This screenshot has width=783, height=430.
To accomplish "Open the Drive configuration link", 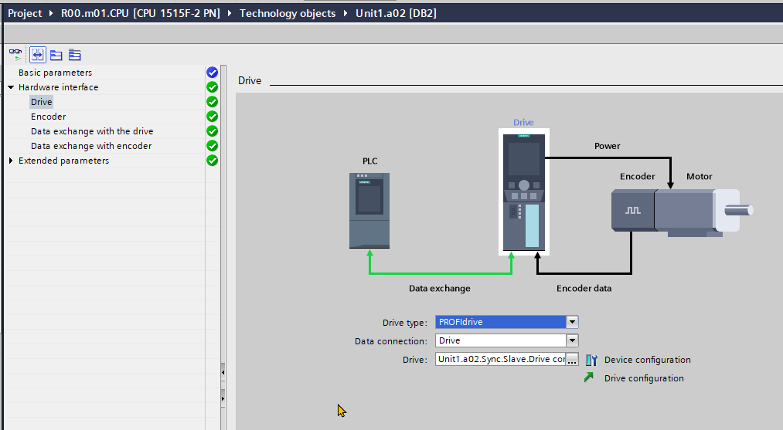I will click(x=644, y=378).
